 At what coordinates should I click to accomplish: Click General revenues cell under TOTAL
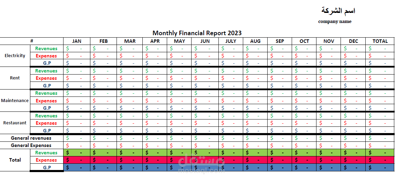click(x=380, y=138)
